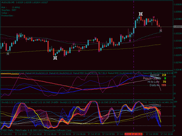Click the PositionSize : label
Image resolution: width=182 pixels, height=136 pixels.
click(8, 16)
